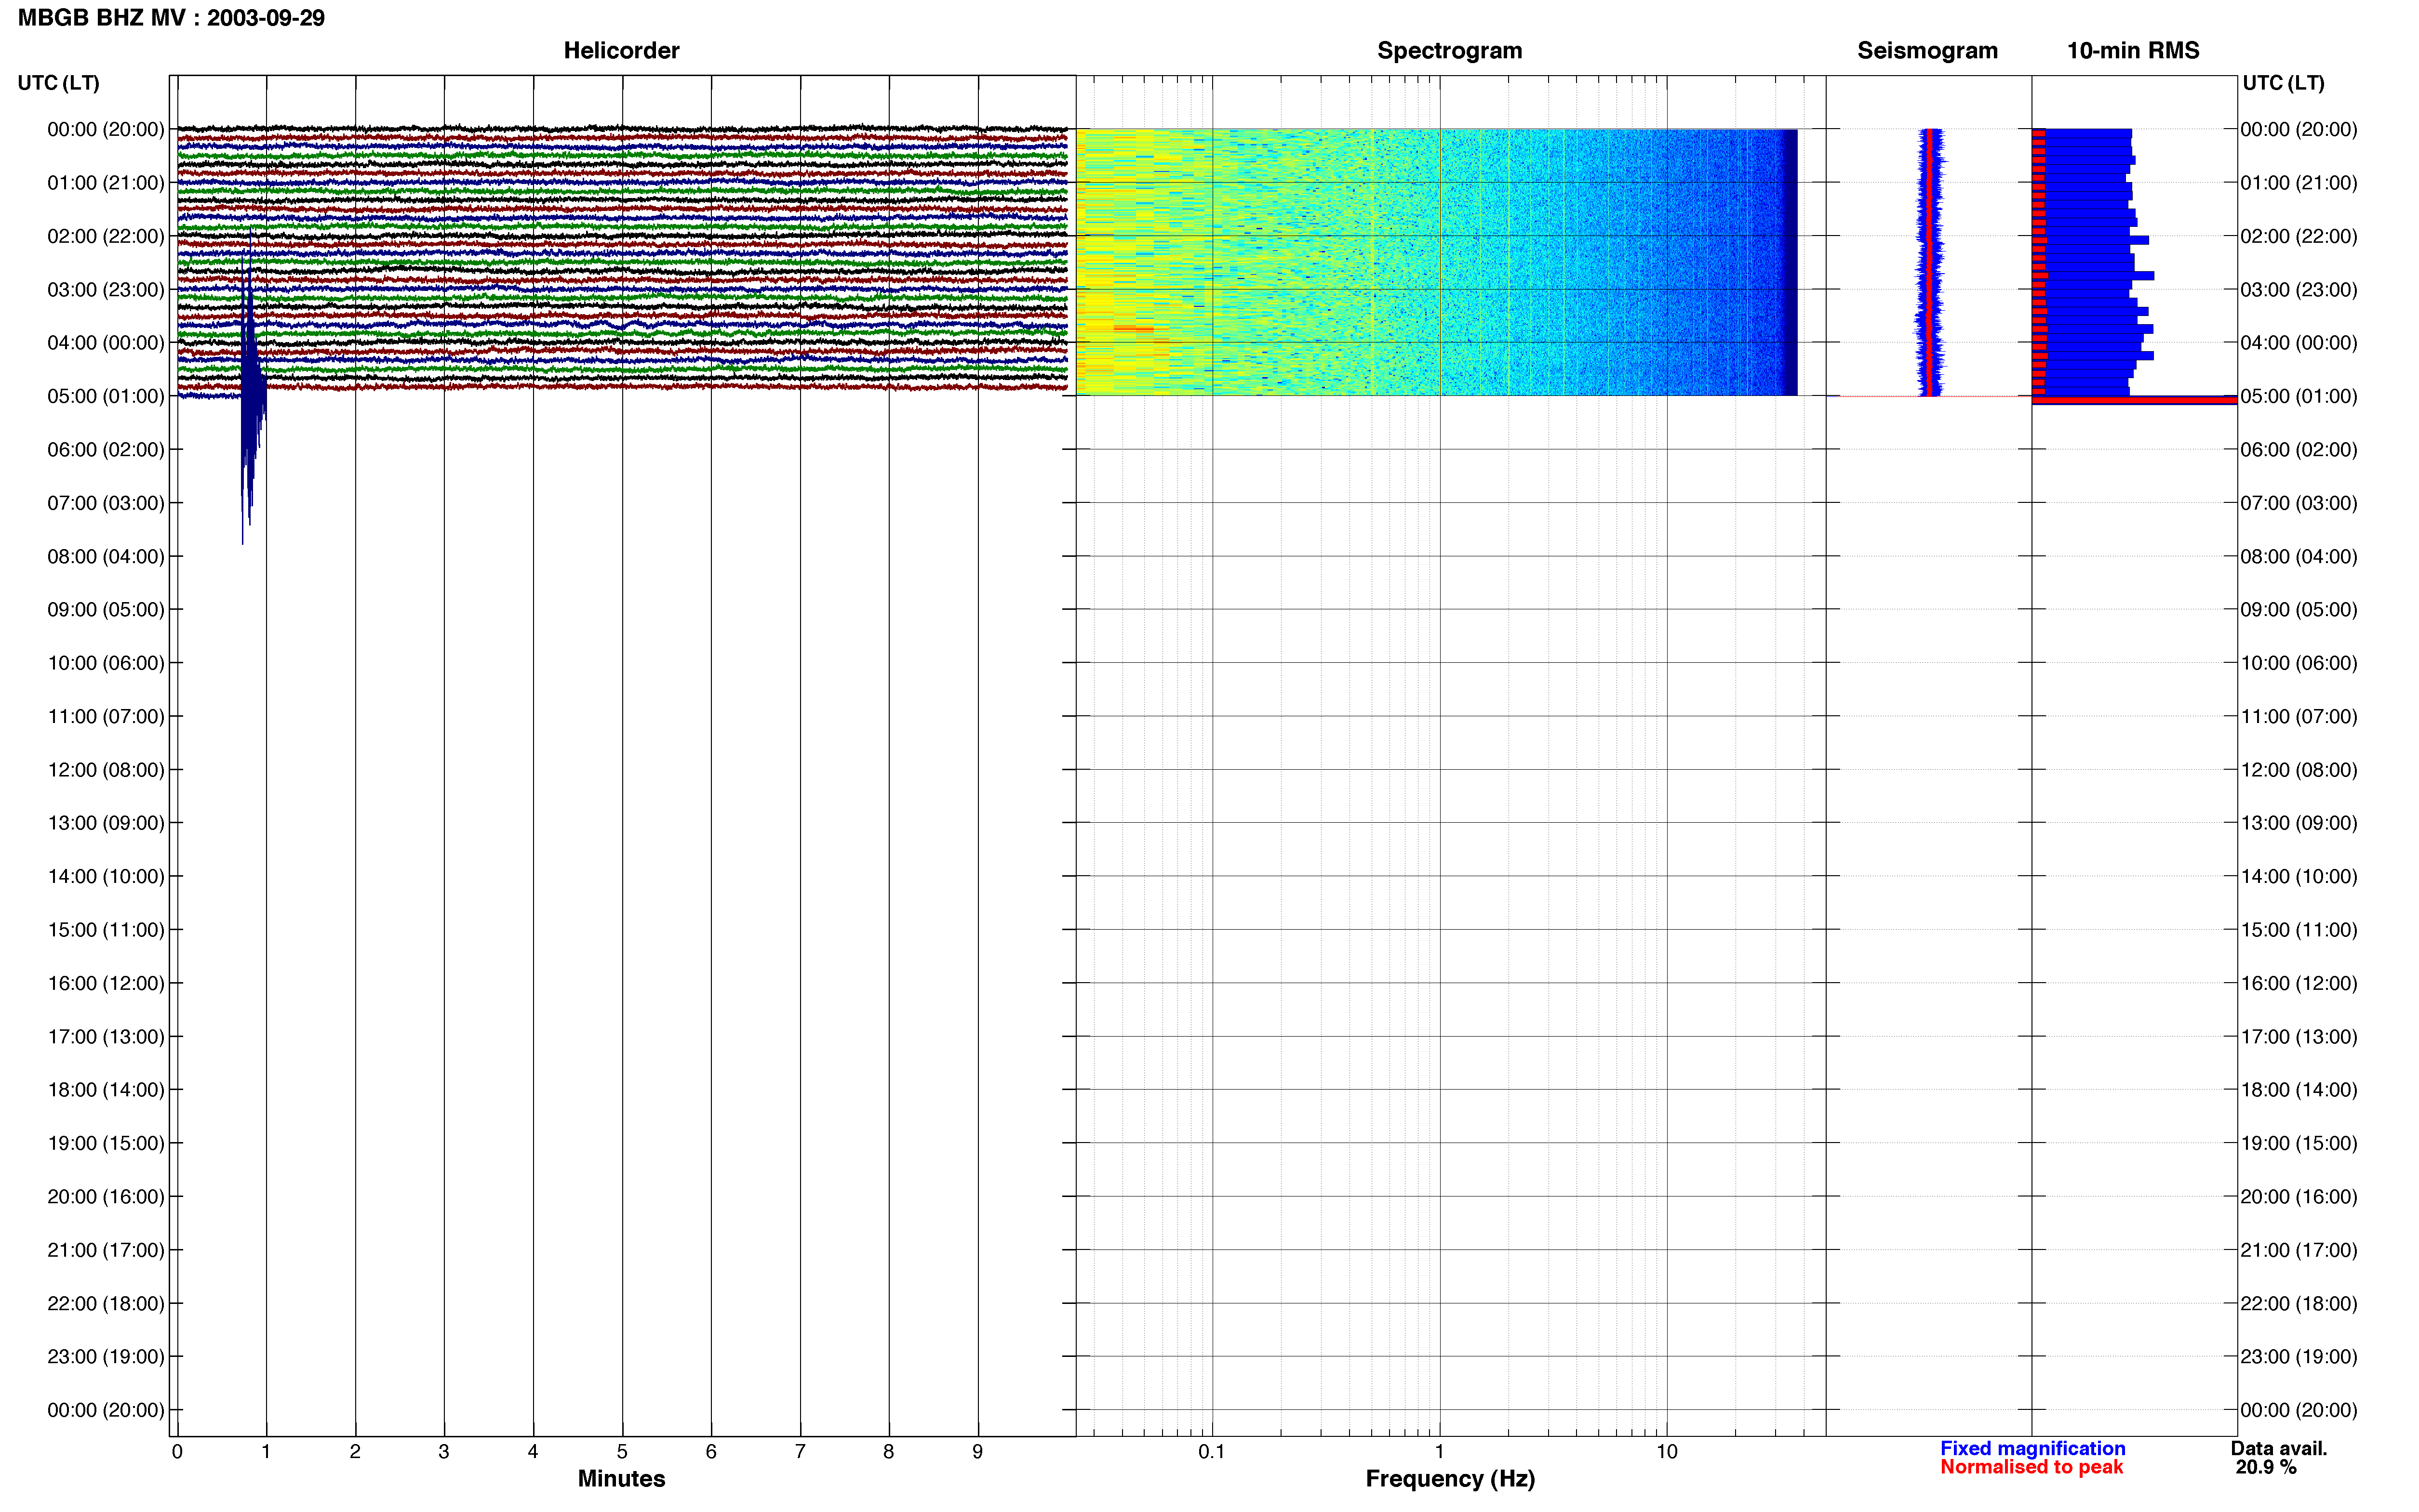Click the 'Seismogram' panel heading
This screenshot has height=1512, width=2419.
pos(1927,51)
